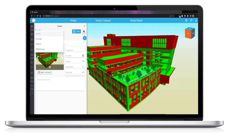
Task: Open the Project globe icon in sidebar
Action: [x=32, y=26]
